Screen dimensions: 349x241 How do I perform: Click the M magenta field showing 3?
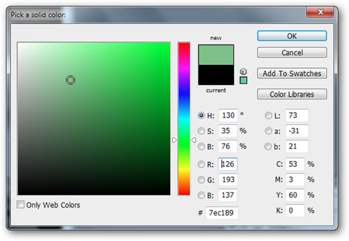click(x=295, y=180)
